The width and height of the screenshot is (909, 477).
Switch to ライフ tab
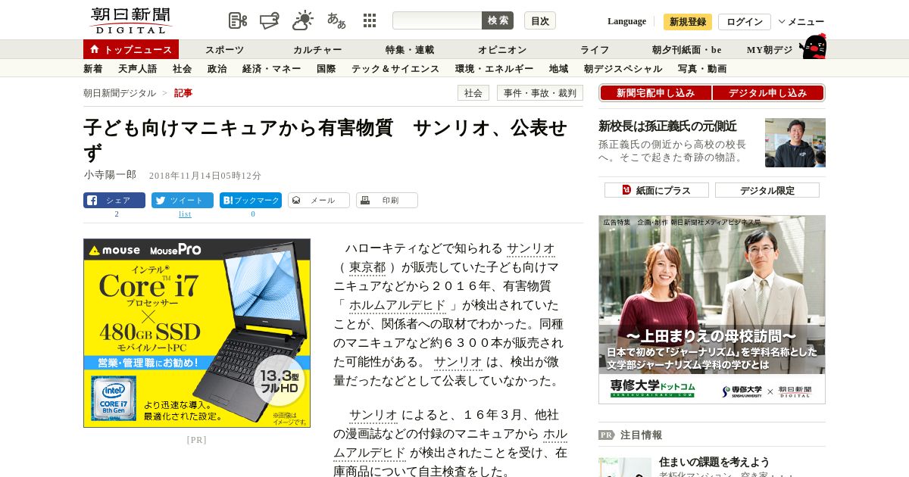pos(595,49)
